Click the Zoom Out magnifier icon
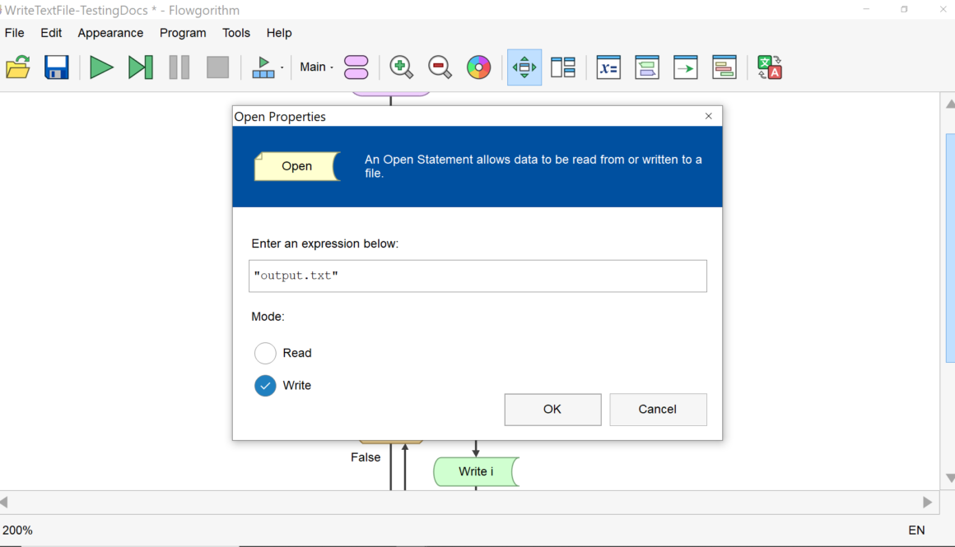The width and height of the screenshot is (955, 547). click(x=440, y=67)
